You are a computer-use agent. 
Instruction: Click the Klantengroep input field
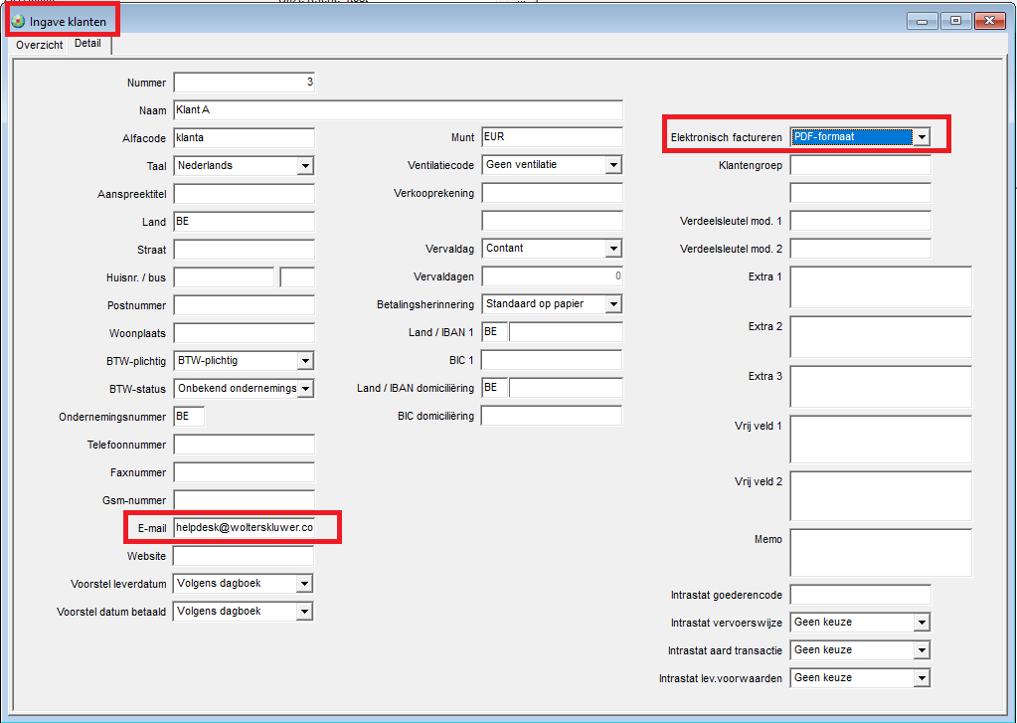(x=860, y=165)
